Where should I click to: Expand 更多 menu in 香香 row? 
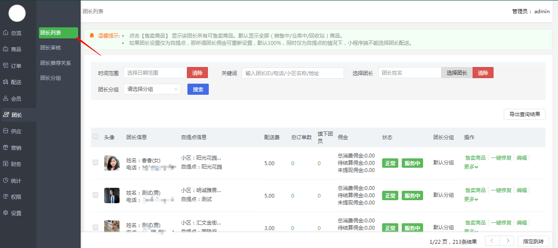point(471,167)
